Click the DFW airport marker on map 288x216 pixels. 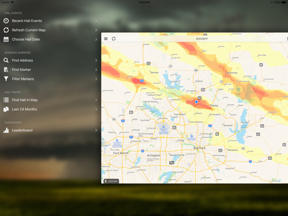[163, 127]
